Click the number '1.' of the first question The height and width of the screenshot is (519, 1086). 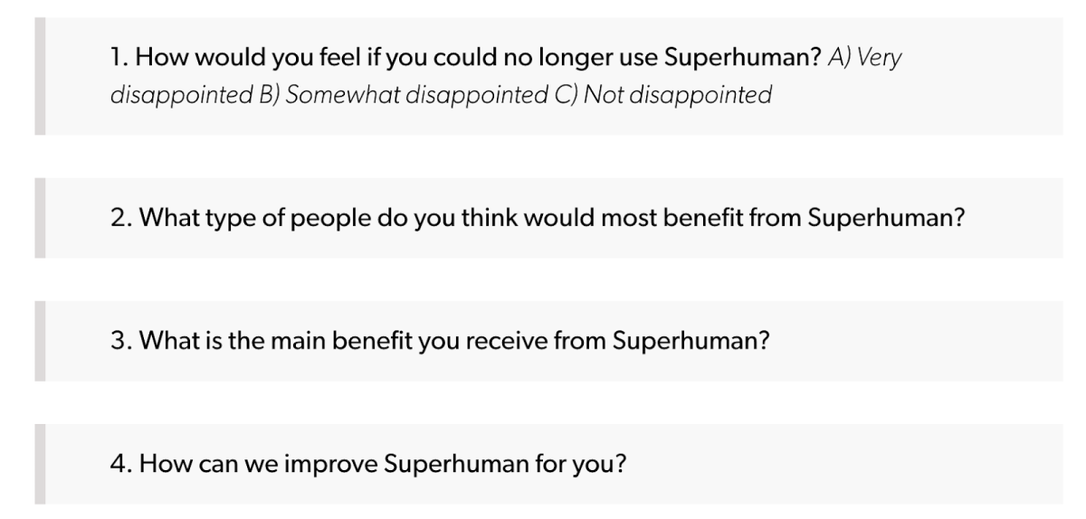pos(119,59)
